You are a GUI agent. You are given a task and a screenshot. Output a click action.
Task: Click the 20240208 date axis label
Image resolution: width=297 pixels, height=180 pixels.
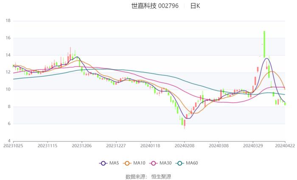pyautogui.click(x=185, y=146)
